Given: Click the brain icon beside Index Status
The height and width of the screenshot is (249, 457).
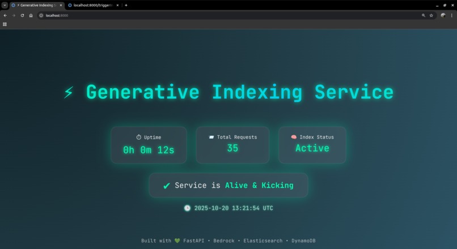Looking at the screenshot, I should [294, 137].
